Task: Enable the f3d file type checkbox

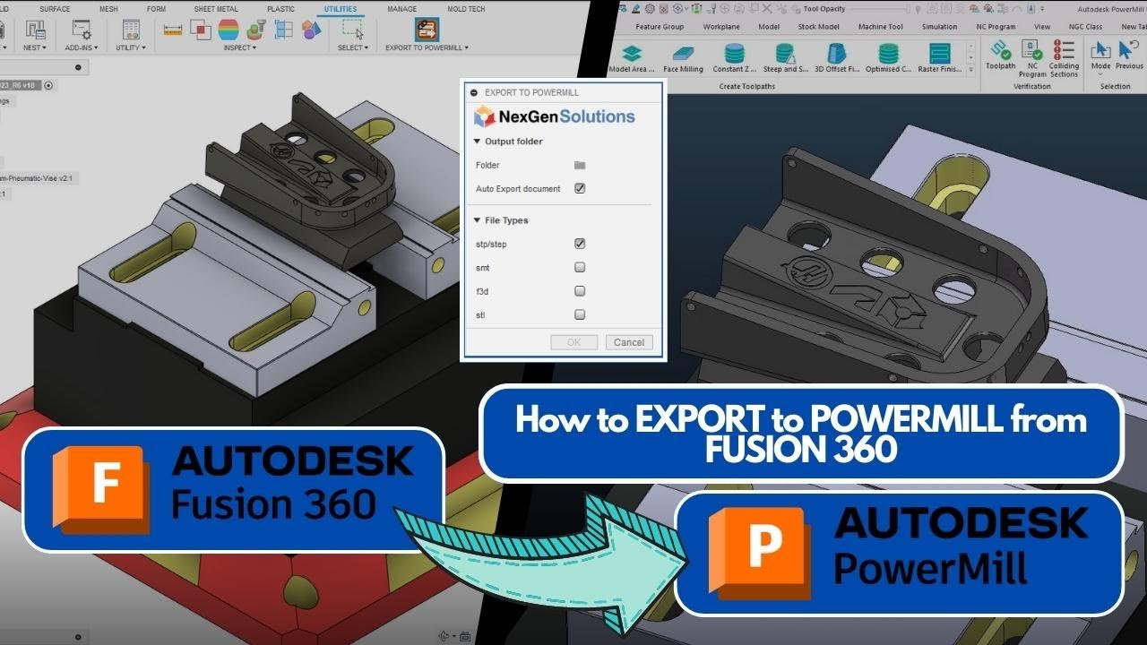Action: (x=580, y=291)
